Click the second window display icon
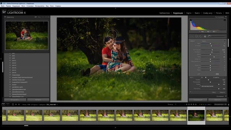This screenshot has width=231, height=130. coord(8,104)
